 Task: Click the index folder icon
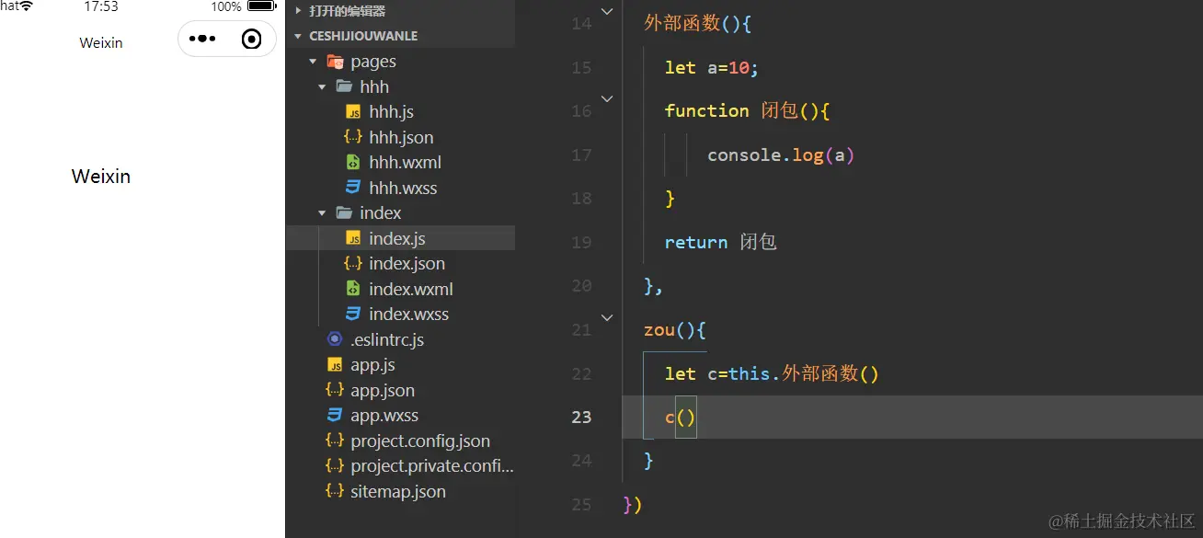(345, 212)
